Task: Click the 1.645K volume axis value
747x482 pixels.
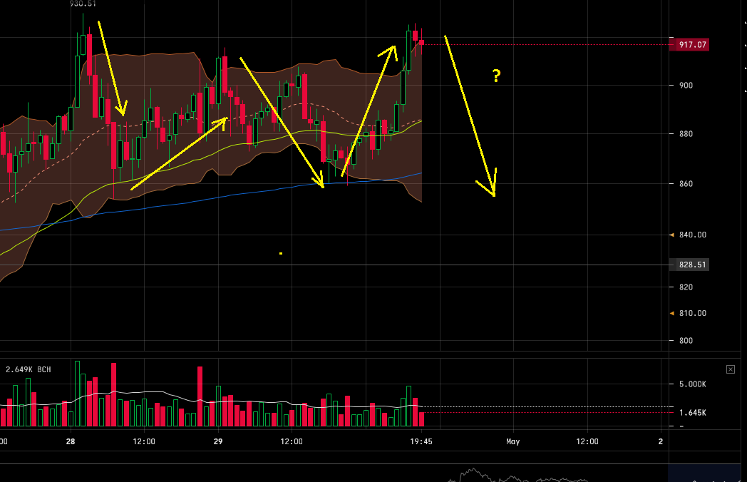Action: point(693,413)
